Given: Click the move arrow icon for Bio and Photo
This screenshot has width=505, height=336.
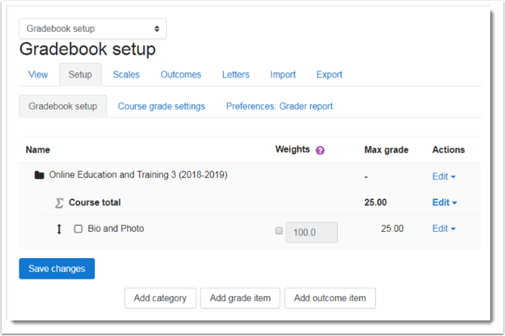Looking at the screenshot, I should (59, 229).
